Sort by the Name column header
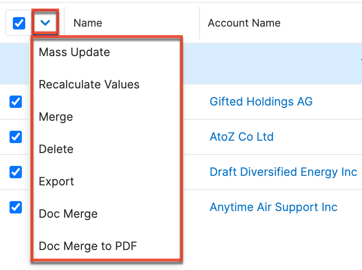This screenshot has height=270, width=362. click(88, 23)
